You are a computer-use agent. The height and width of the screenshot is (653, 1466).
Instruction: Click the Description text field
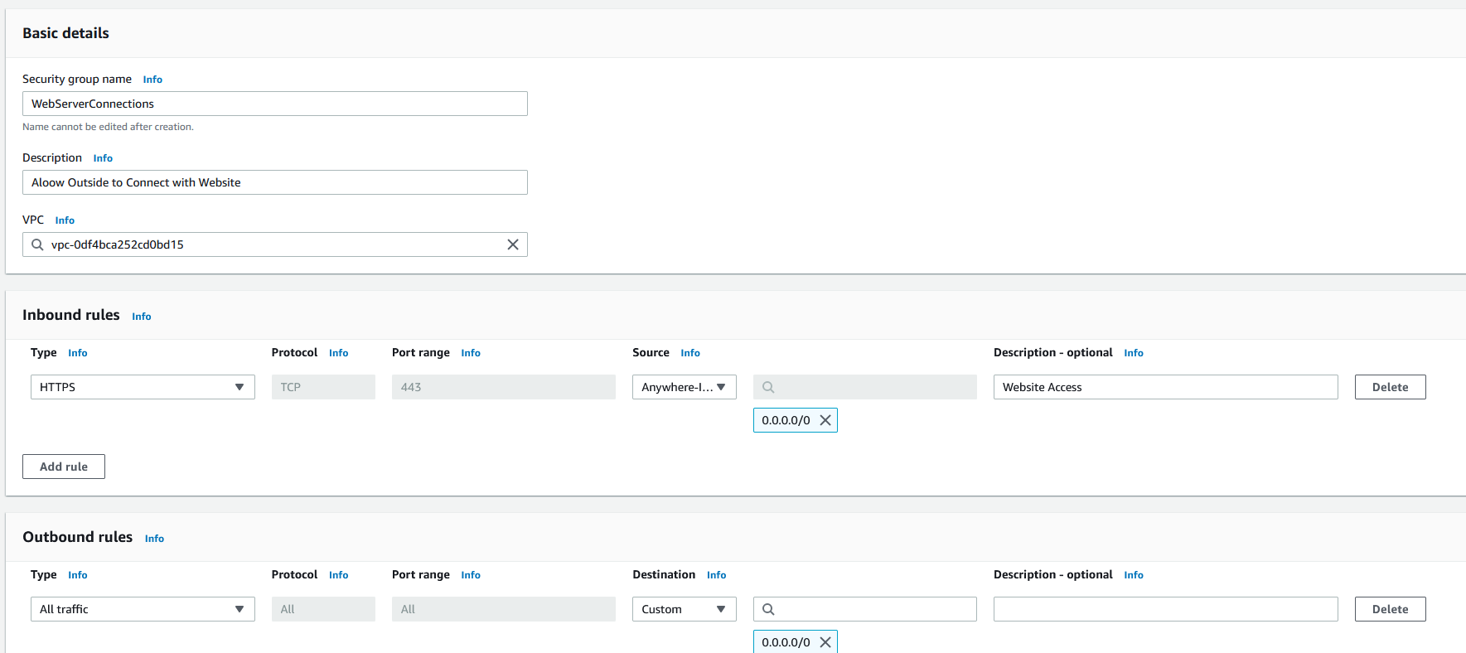pos(274,182)
